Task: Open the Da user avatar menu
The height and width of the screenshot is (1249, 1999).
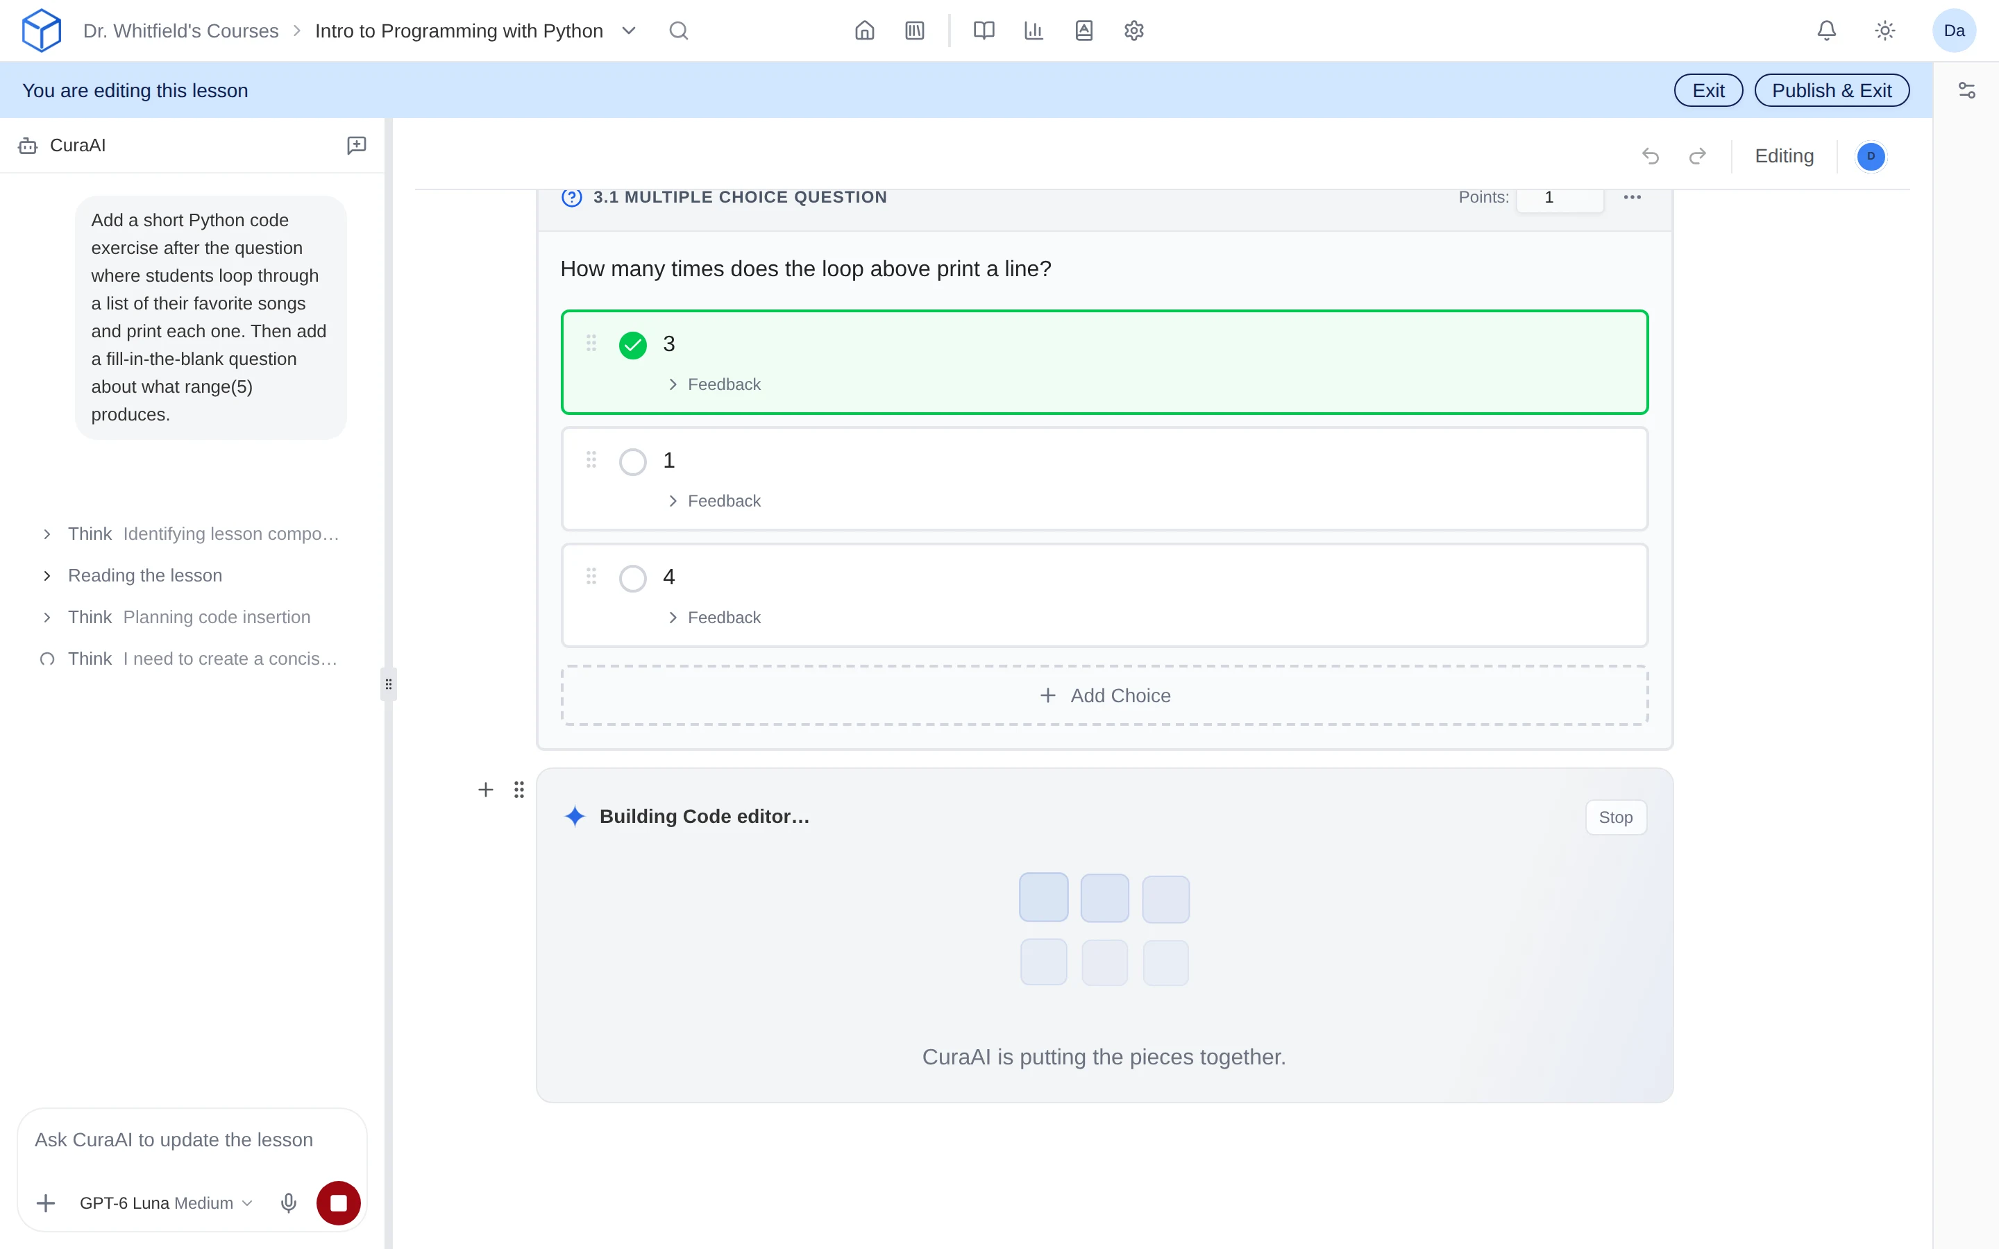Action: tap(1954, 31)
